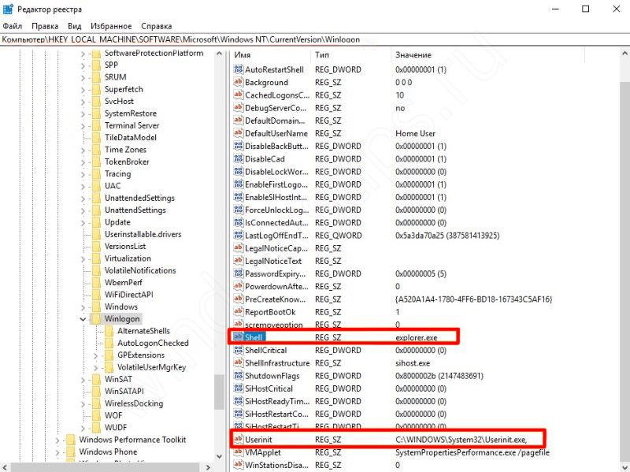Viewport: 630px width, 472px height.
Task: Click the Registry Editor app icon in title bar
Action: click(x=8, y=9)
